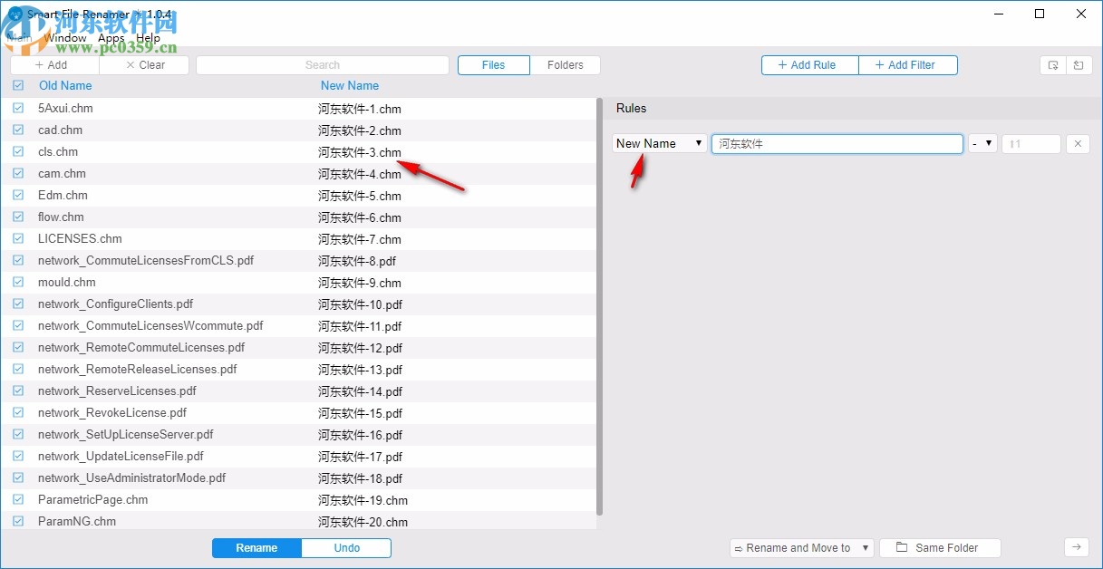Click the plus icon on Add Filter
This screenshot has width=1103, height=569.
(x=877, y=64)
